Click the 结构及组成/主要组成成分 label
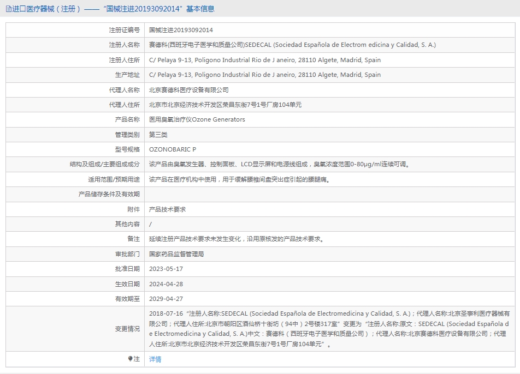This screenshot has height=374, width=520. tap(105, 165)
